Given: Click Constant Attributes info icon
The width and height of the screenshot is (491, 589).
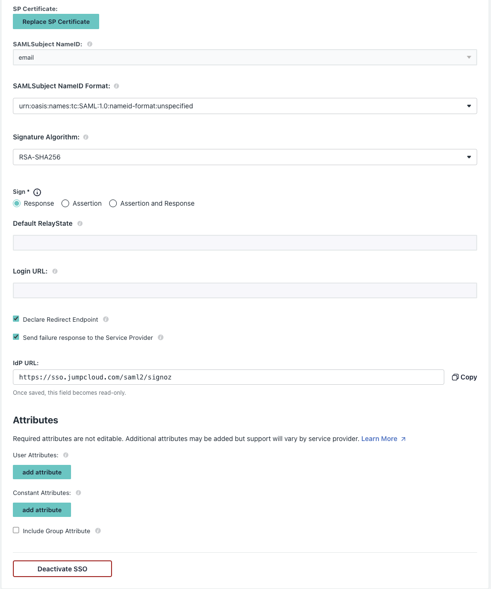Looking at the screenshot, I should pyautogui.click(x=78, y=493).
